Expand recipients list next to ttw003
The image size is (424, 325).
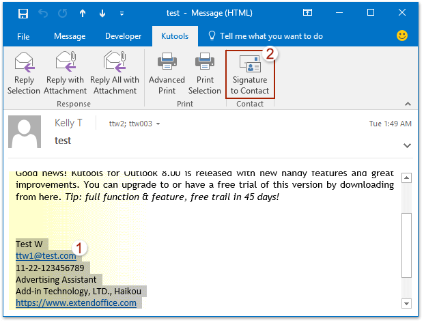point(158,124)
